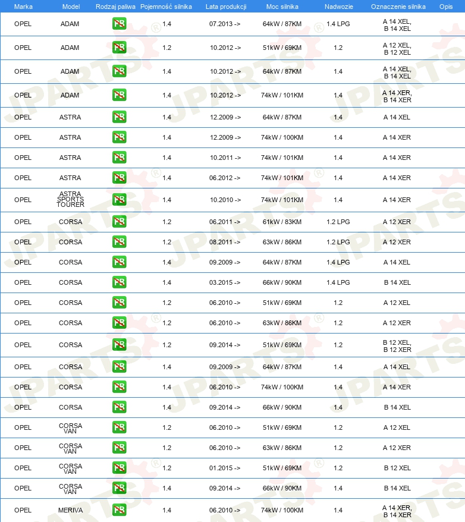
Task: Click A 14 XER, B 14 XER in ADAM row
Action: [x=397, y=96]
